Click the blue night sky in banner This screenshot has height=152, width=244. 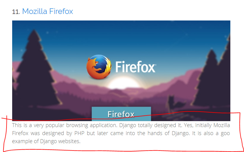(121, 37)
